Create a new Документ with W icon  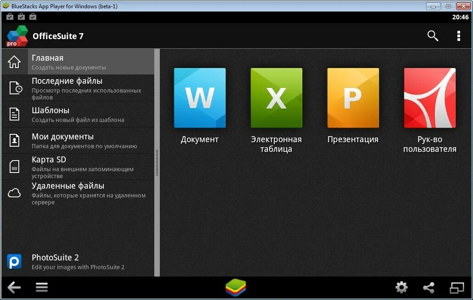(200, 98)
